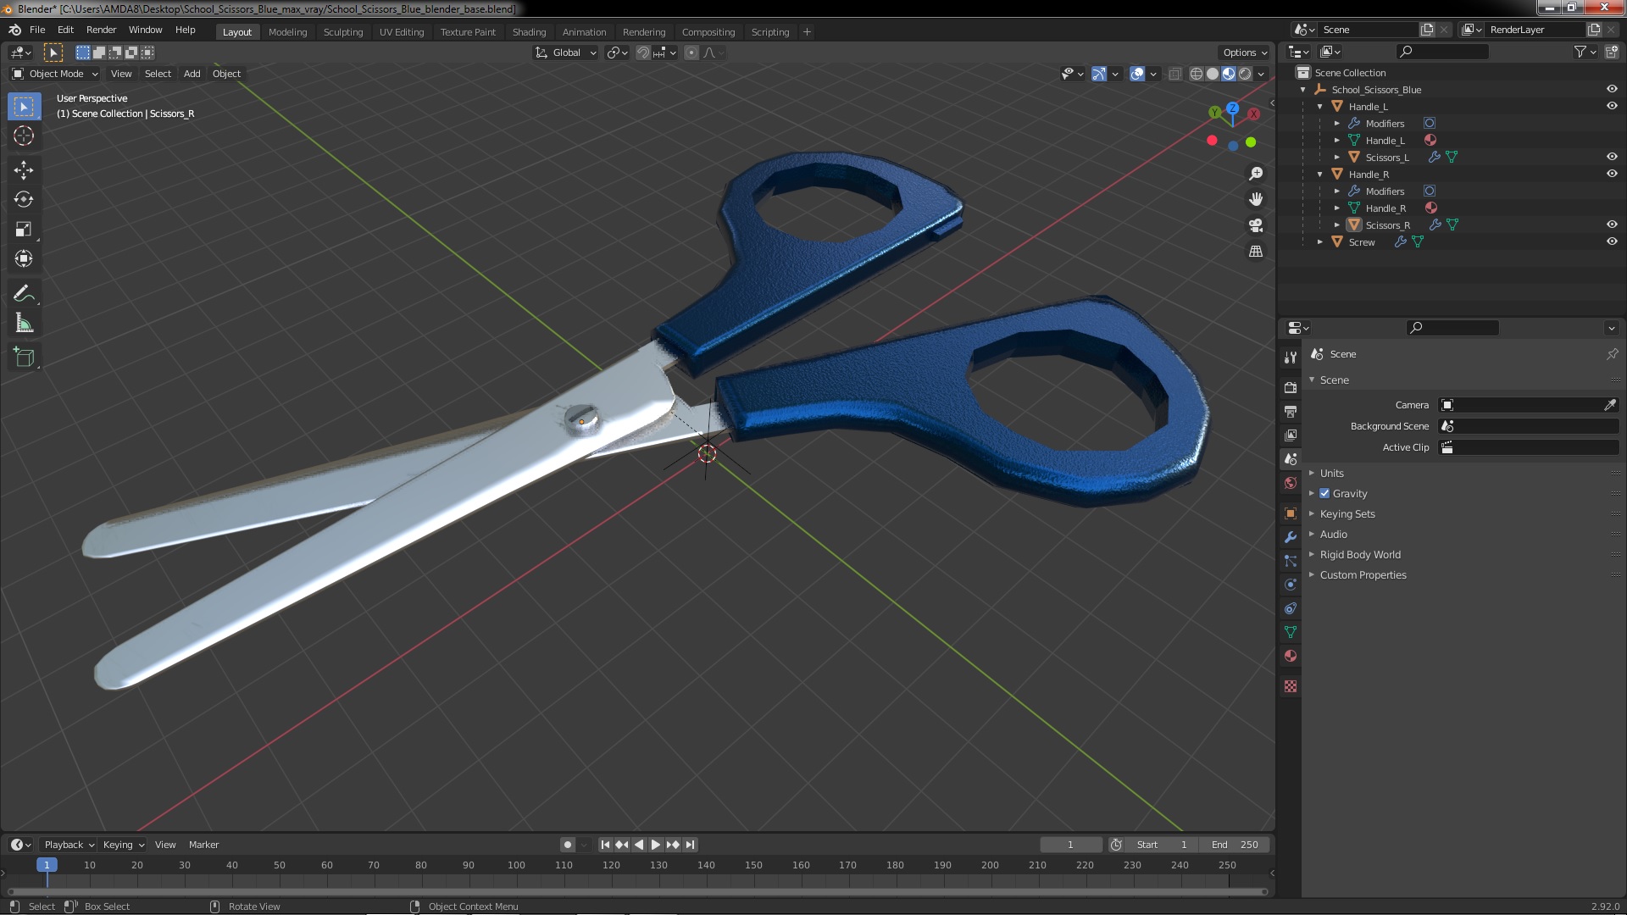Screen dimensions: 1627x915
Task: Click the Marker button in timeline
Action: pos(203,845)
